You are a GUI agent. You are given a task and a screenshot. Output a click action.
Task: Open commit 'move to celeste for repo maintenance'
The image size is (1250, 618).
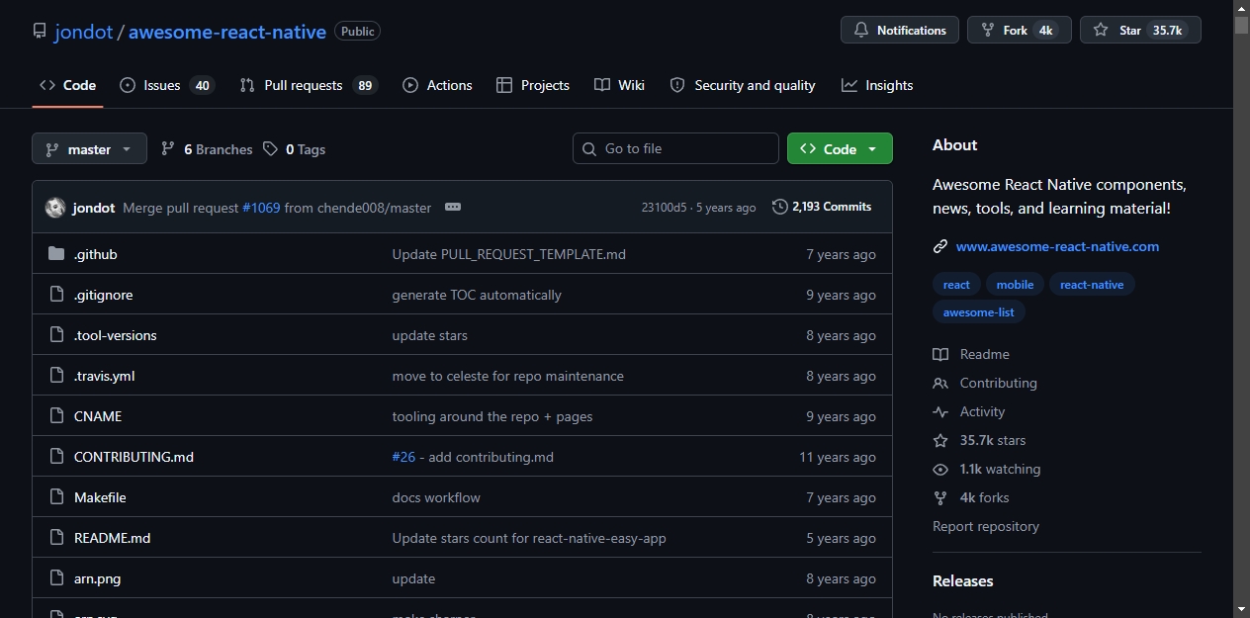click(x=508, y=376)
